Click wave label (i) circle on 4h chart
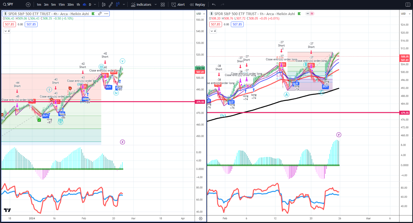This screenshot has width=413, height=223. pos(49,90)
